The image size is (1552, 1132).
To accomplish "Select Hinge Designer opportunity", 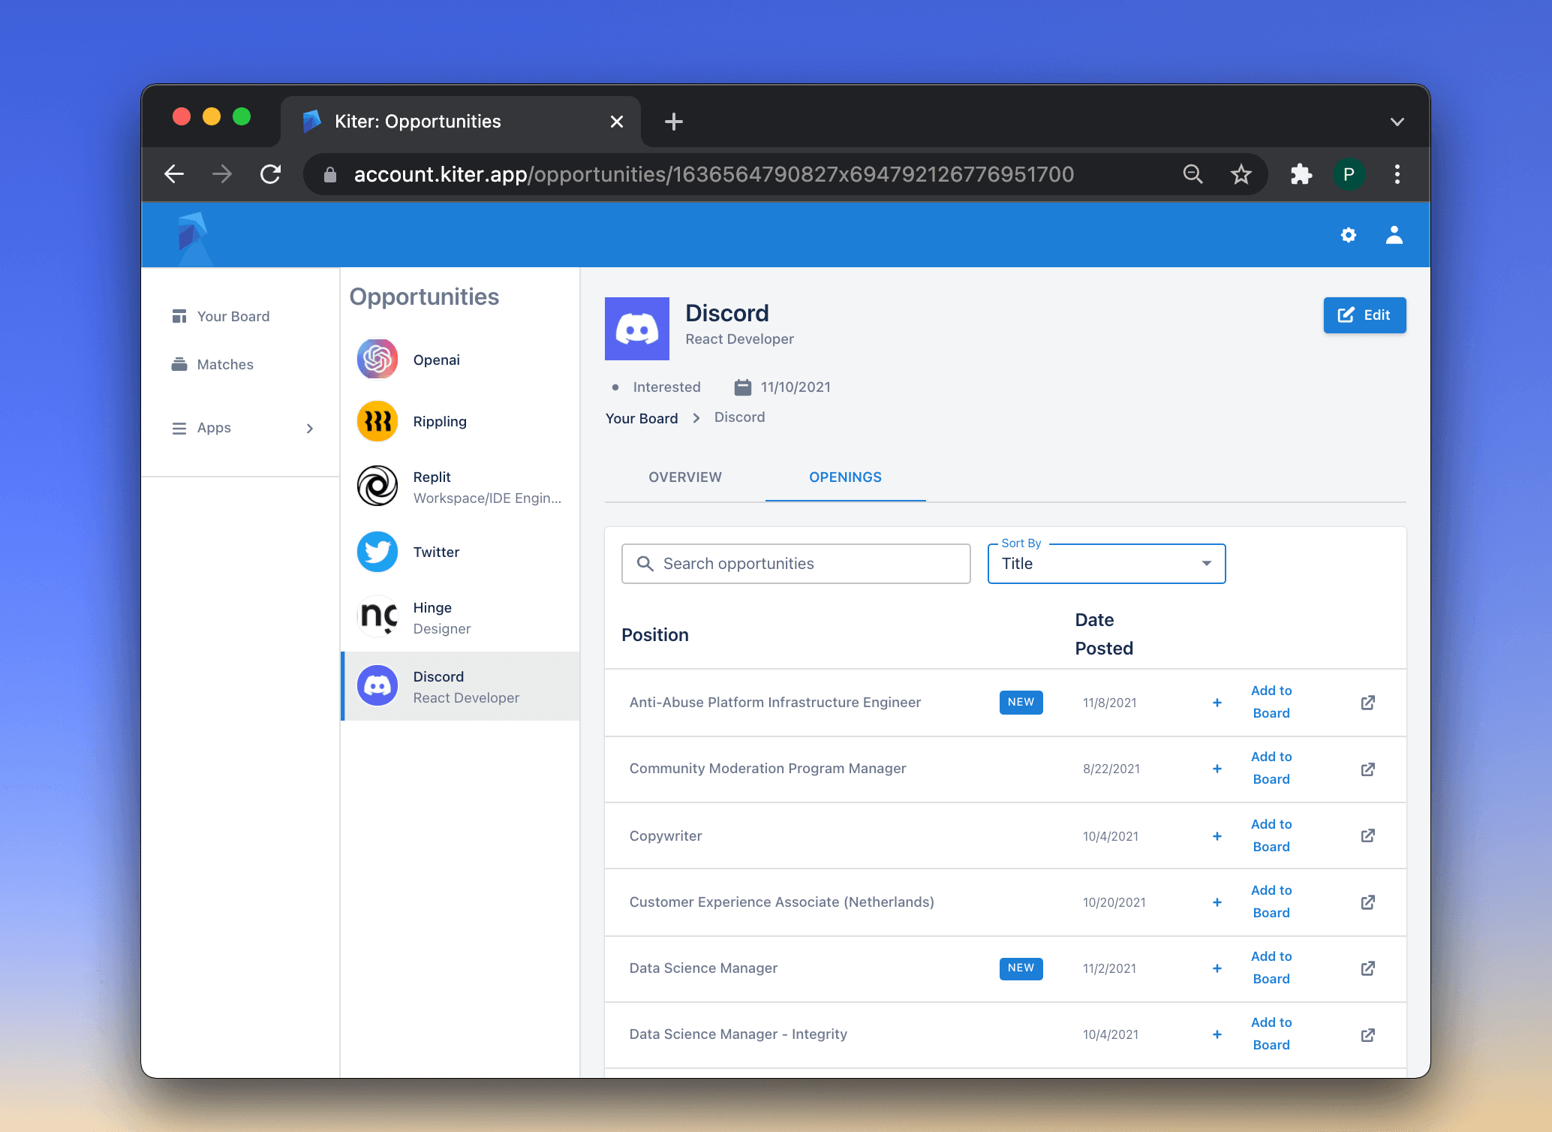I will [x=460, y=618].
